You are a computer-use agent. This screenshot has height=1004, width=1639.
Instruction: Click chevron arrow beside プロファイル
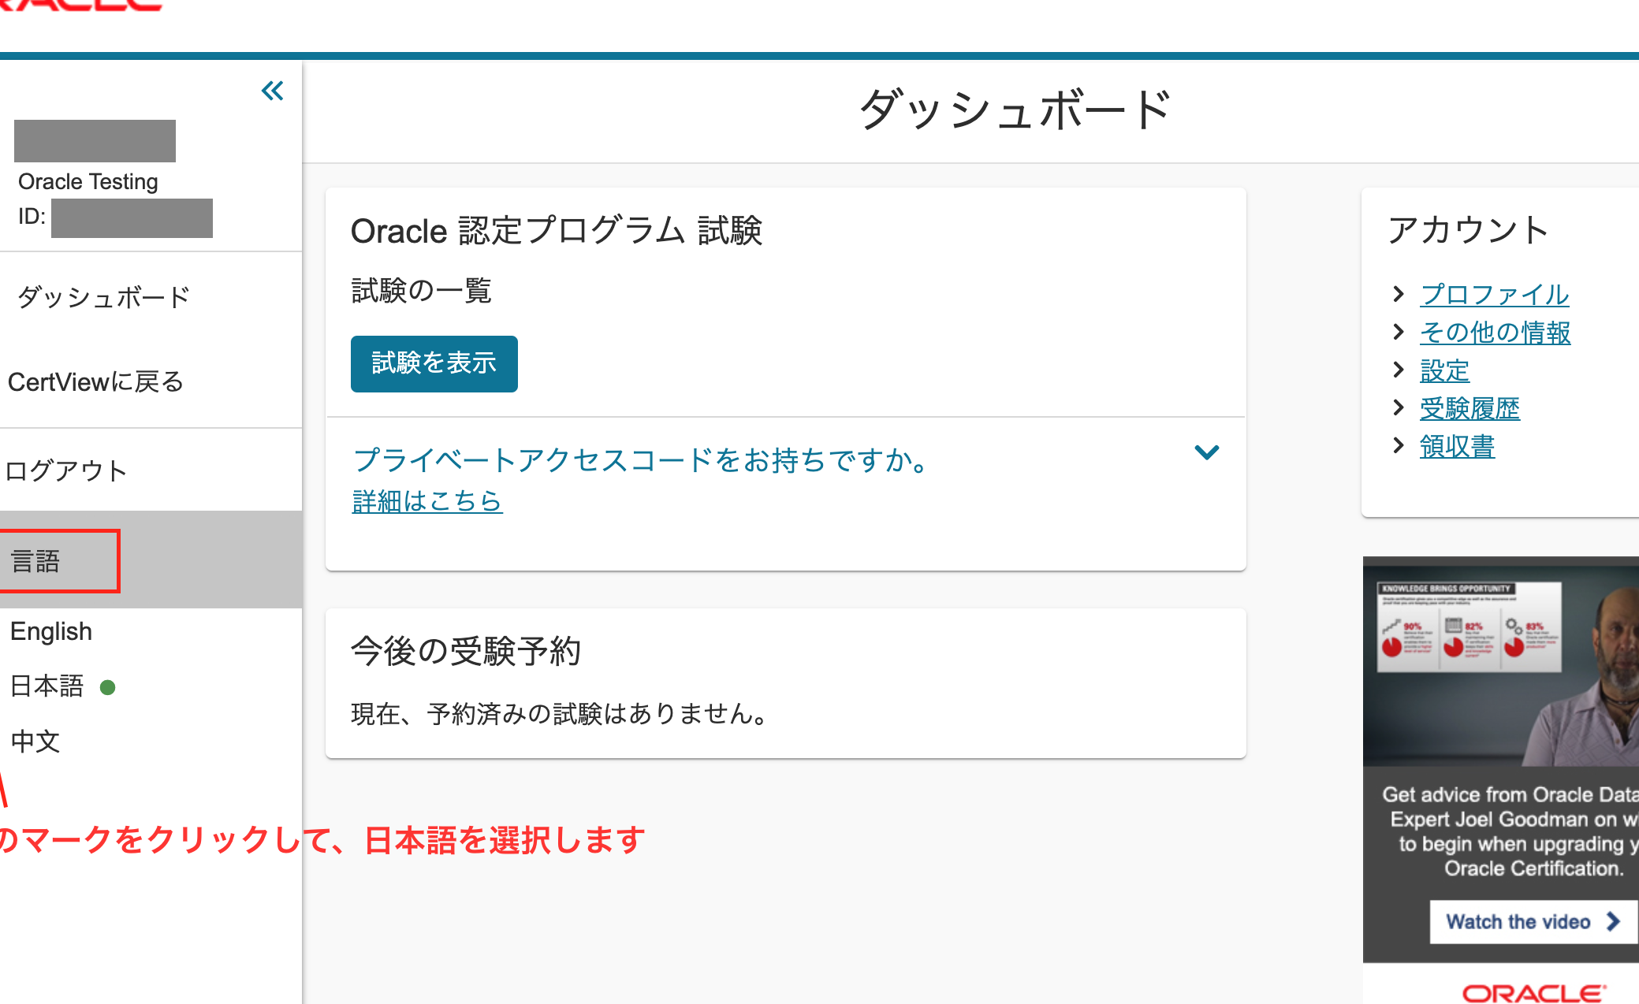[1399, 294]
